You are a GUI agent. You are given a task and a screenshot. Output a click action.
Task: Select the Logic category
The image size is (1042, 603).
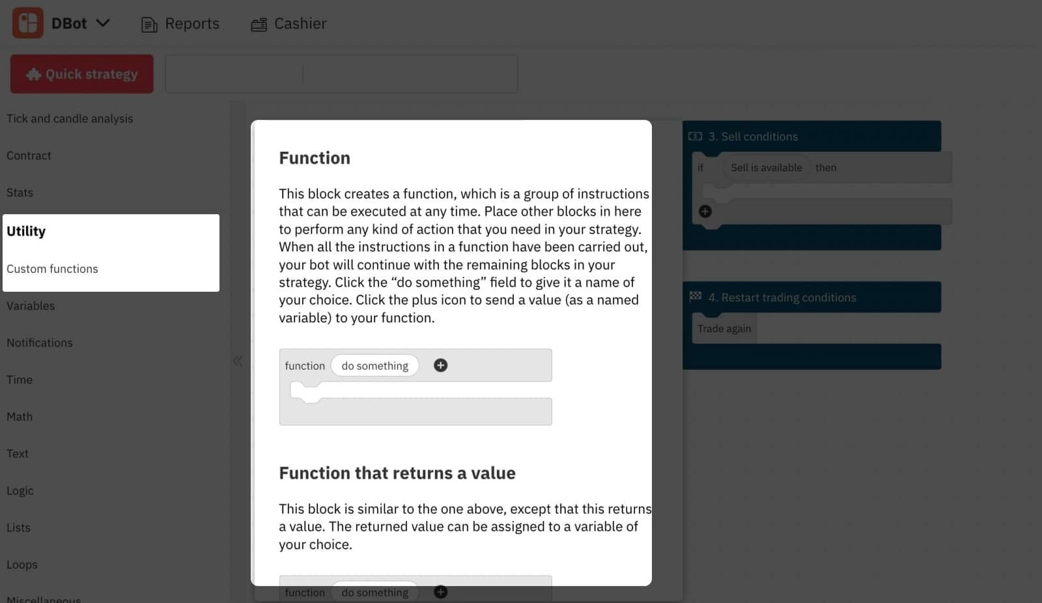click(x=20, y=490)
